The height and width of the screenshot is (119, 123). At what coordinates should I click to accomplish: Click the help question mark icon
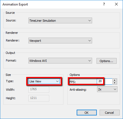click(x=104, y=4)
